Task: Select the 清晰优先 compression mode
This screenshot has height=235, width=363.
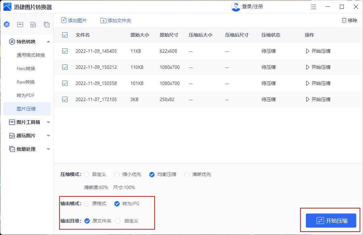Action: coord(187,174)
